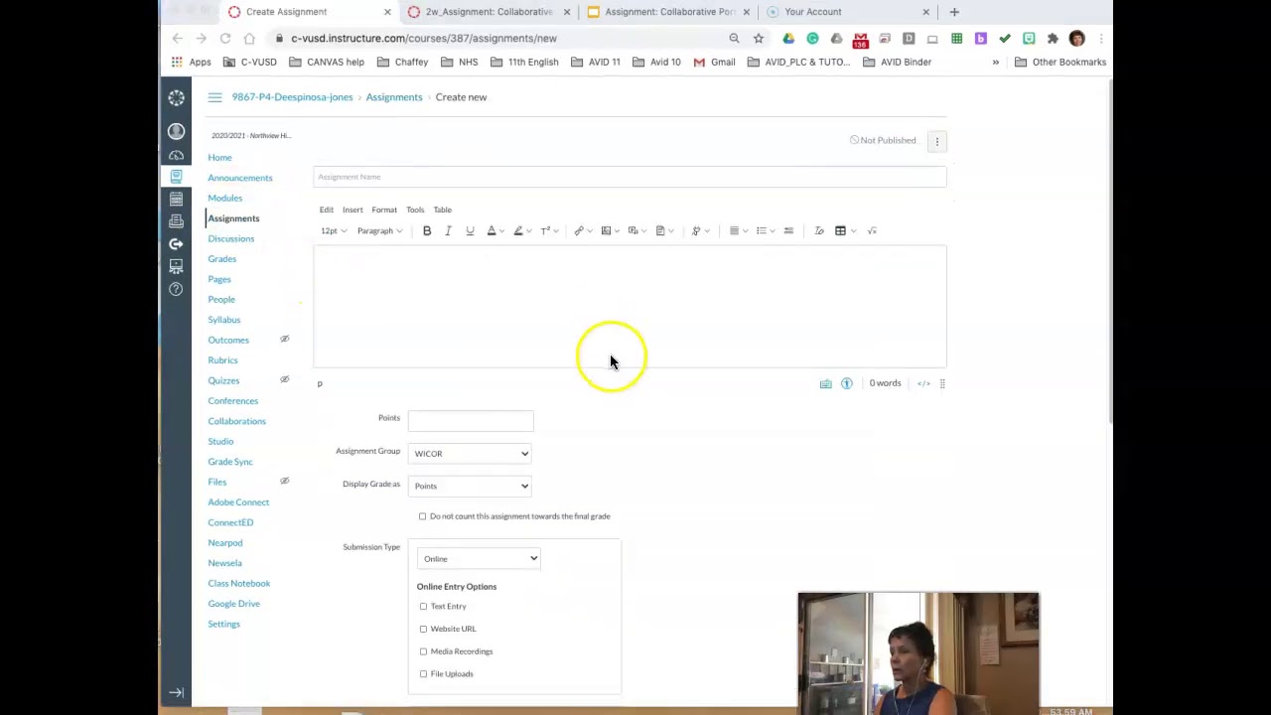Open the editor Edit menu

click(326, 210)
